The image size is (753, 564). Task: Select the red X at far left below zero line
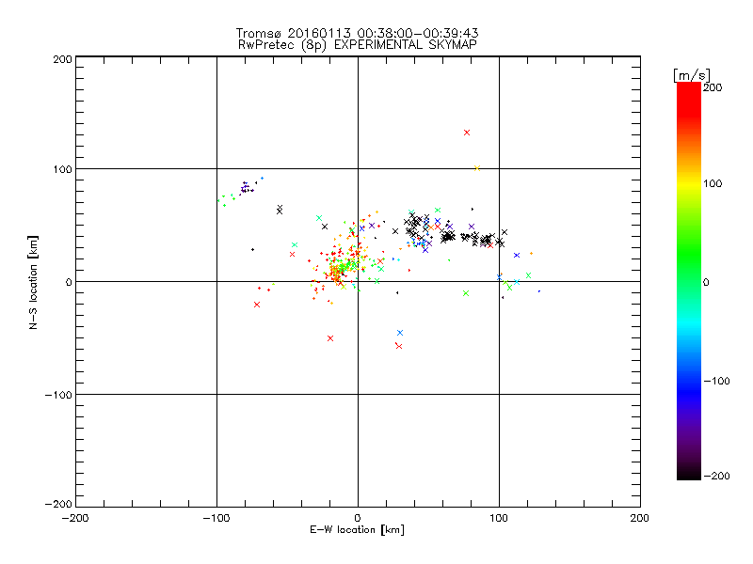pyautogui.click(x=257, y=305)
